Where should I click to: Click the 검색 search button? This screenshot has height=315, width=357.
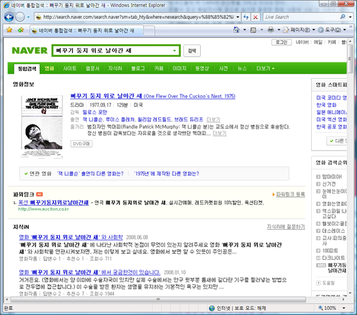pyautogui.click(x=192, y=51)
